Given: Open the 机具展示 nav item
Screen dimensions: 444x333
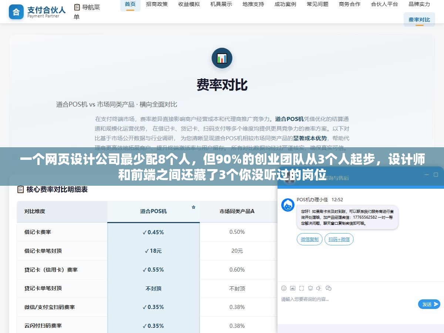Looking at the screenshot, I should pyautogui.click(x=221, y=4).
